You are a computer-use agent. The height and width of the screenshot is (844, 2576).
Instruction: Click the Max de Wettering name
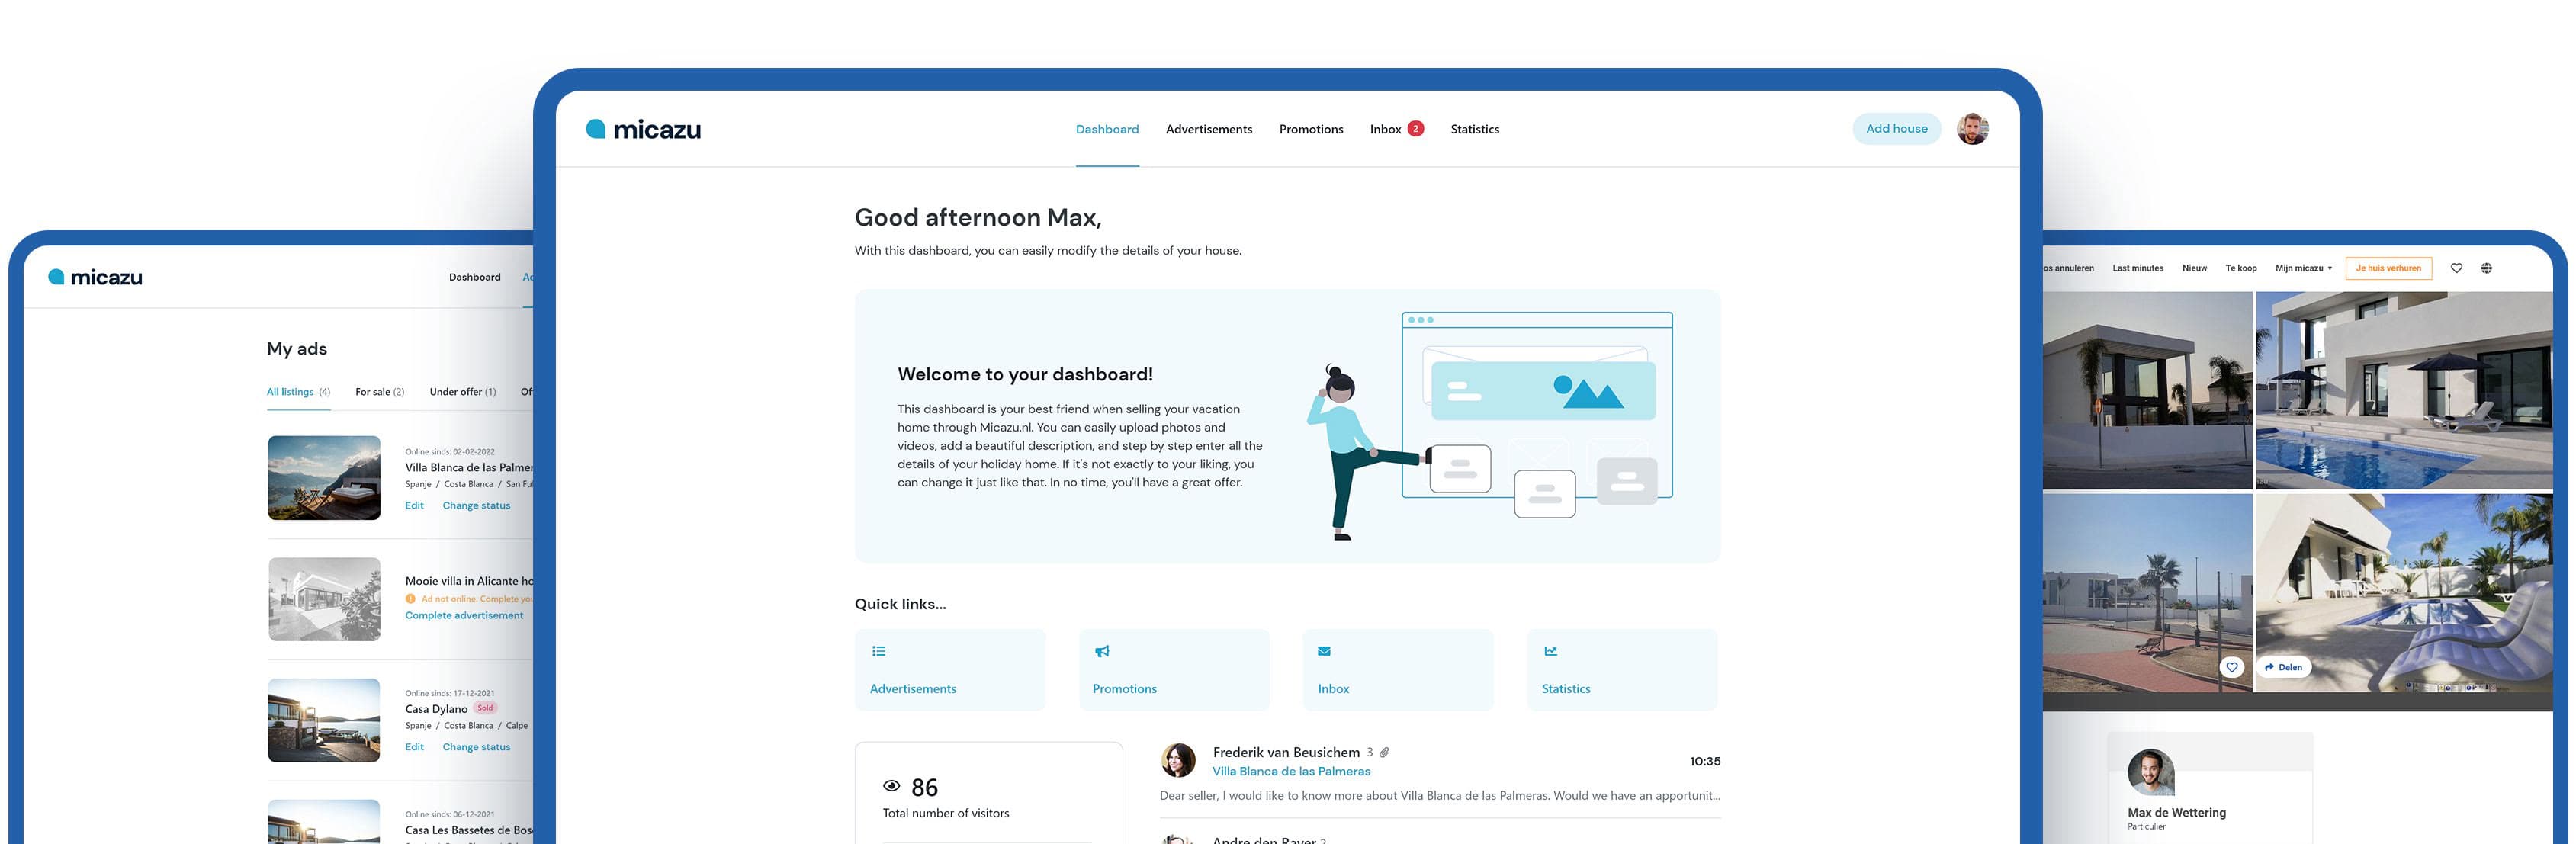click(2176, 813)
